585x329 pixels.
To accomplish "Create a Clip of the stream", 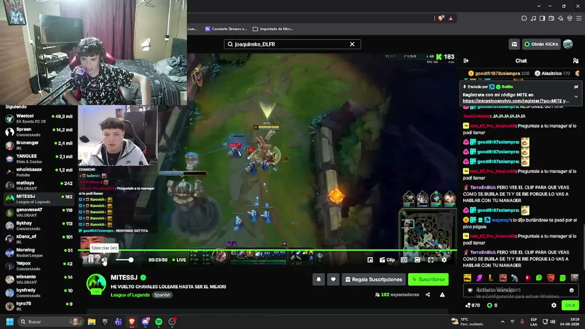I will pos(387,260).
